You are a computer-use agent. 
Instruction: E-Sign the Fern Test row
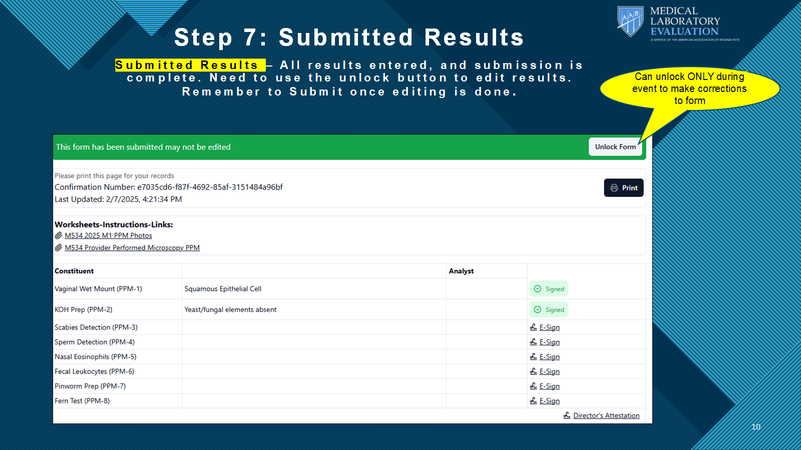point(549,401)
